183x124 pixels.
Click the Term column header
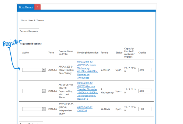point(51,53)
